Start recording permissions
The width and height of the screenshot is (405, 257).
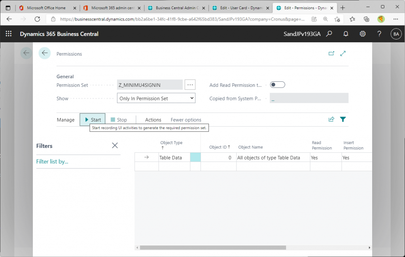coord(93,120)
